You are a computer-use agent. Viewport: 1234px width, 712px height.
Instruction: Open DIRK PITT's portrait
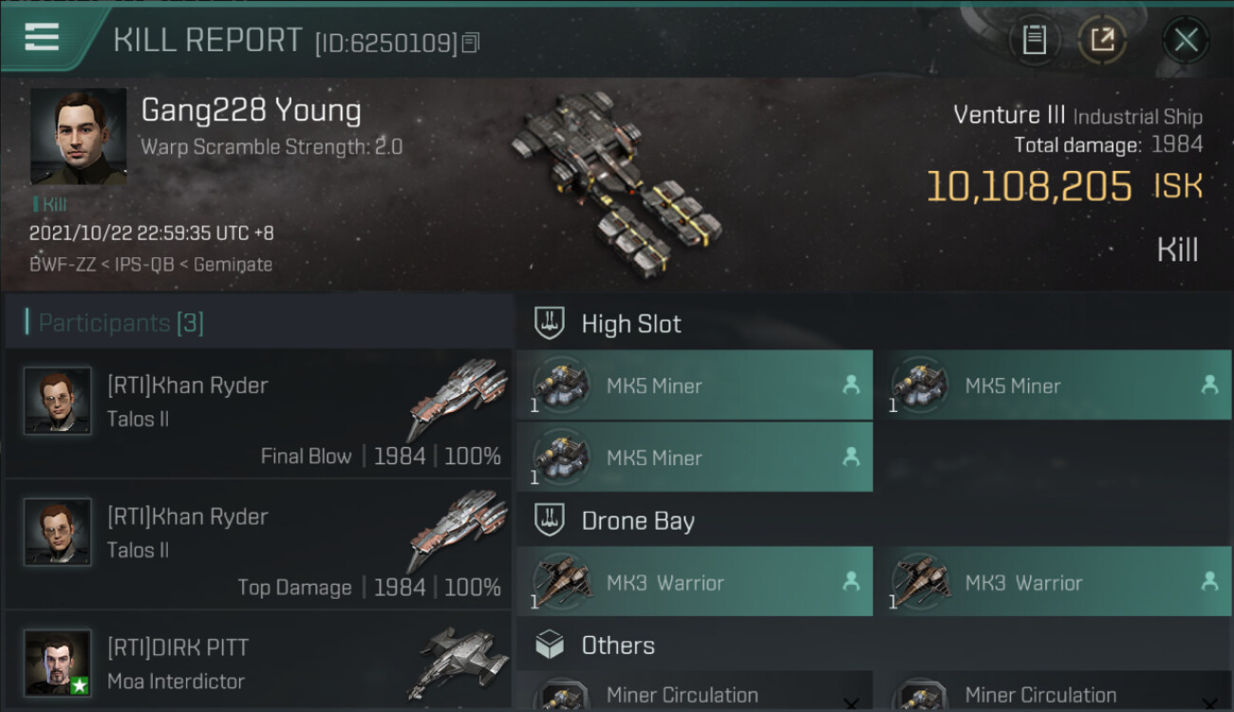(x=58, y=662)
